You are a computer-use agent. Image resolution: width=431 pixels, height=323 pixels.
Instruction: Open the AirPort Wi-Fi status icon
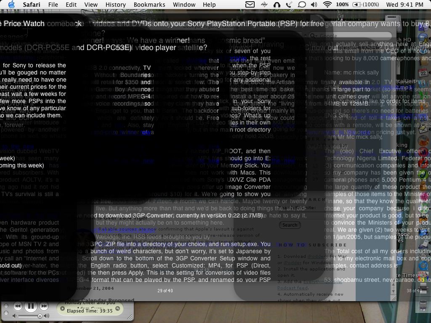click(327, 4)
